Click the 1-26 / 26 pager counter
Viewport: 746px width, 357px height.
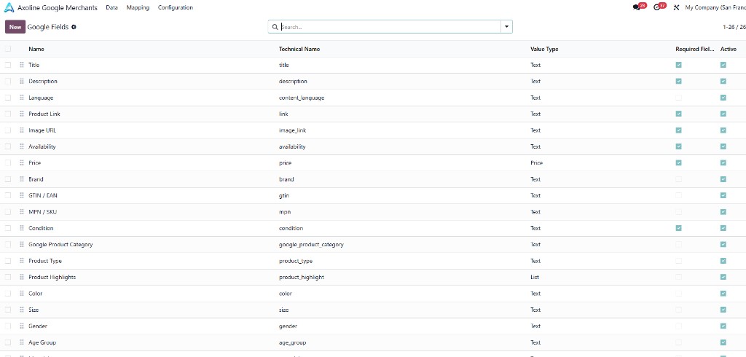point(734,27)
